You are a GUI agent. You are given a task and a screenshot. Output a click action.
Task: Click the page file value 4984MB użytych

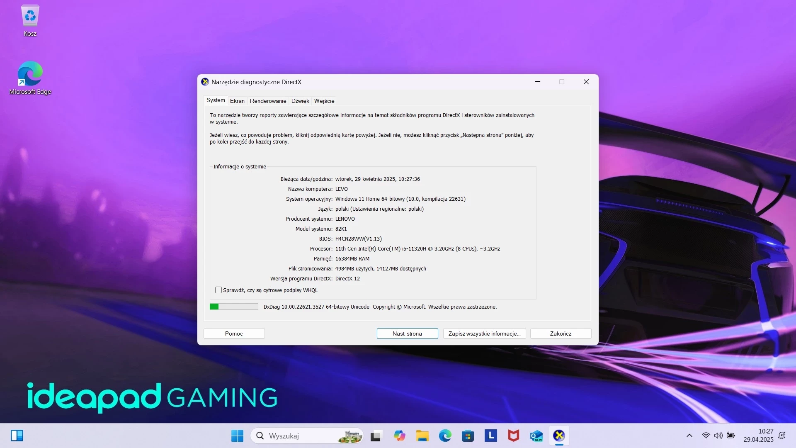[381, 268]
